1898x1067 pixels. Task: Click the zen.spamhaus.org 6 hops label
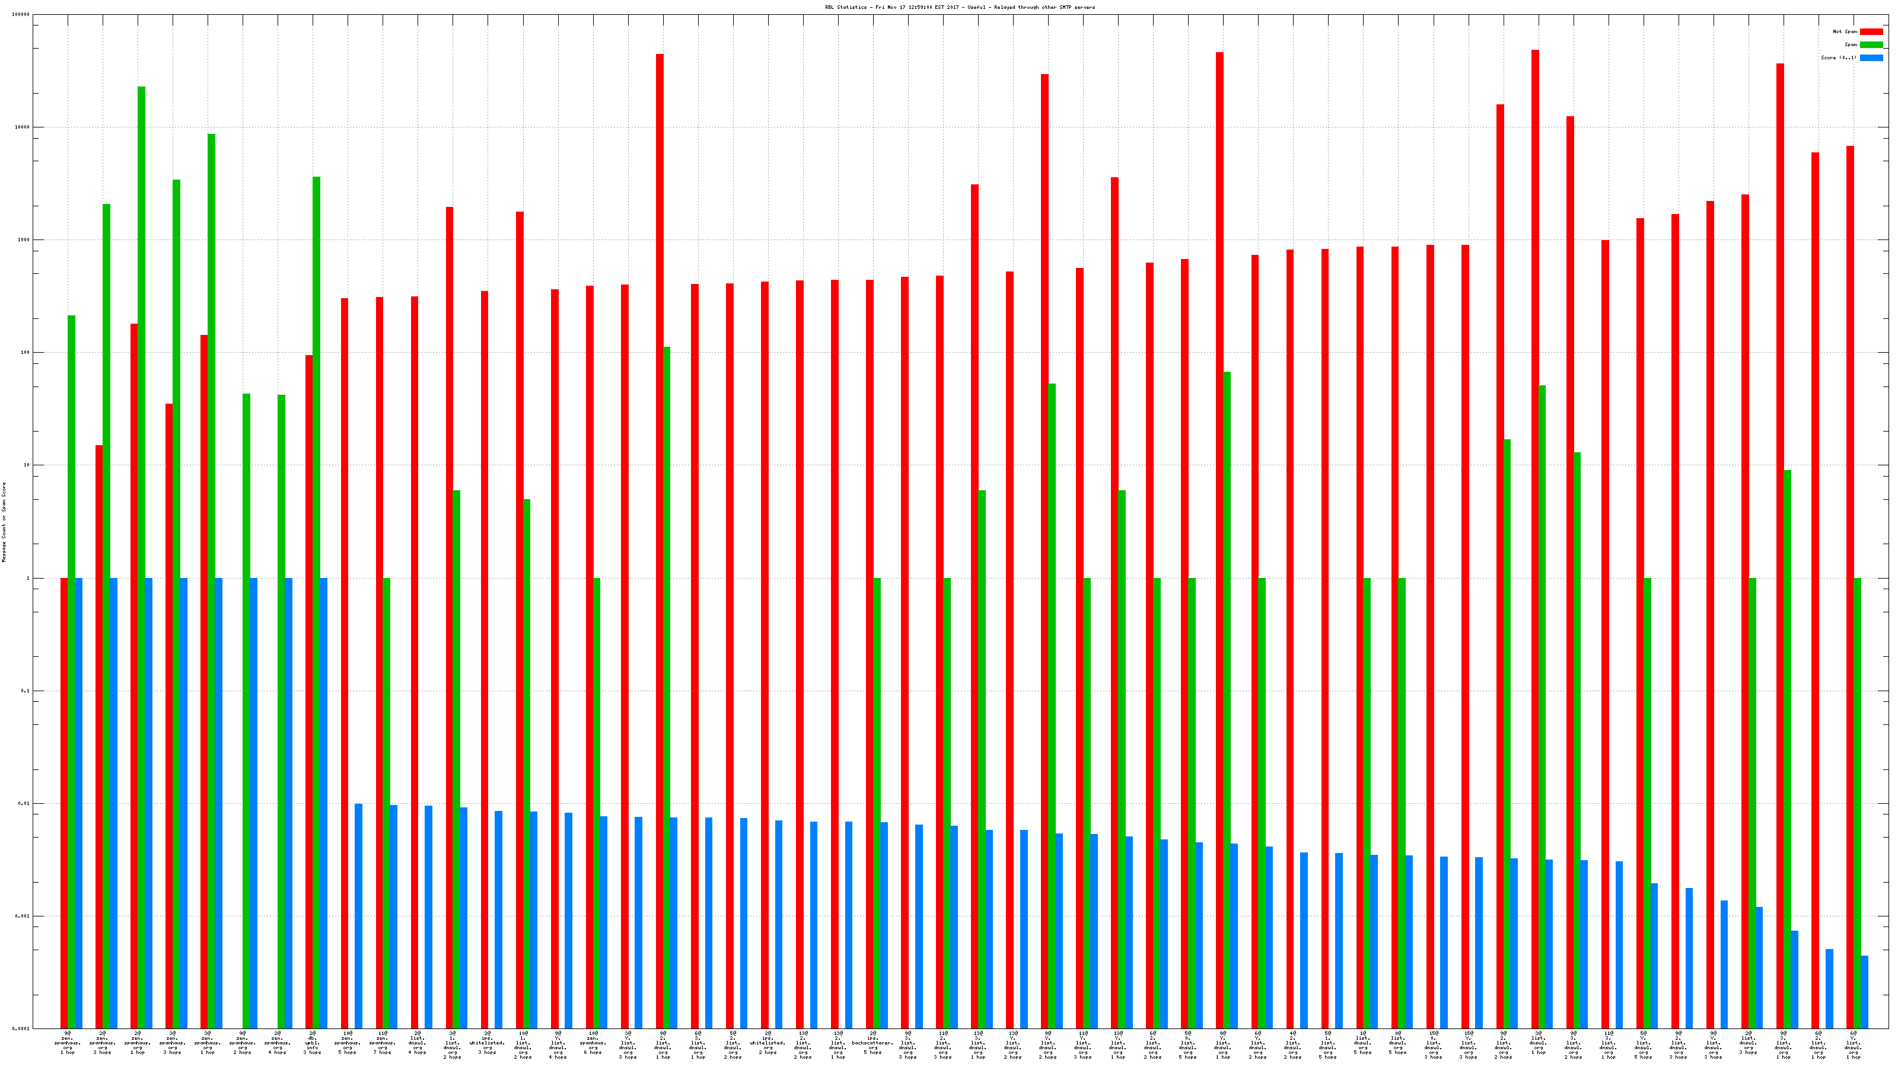(593, 1043)
